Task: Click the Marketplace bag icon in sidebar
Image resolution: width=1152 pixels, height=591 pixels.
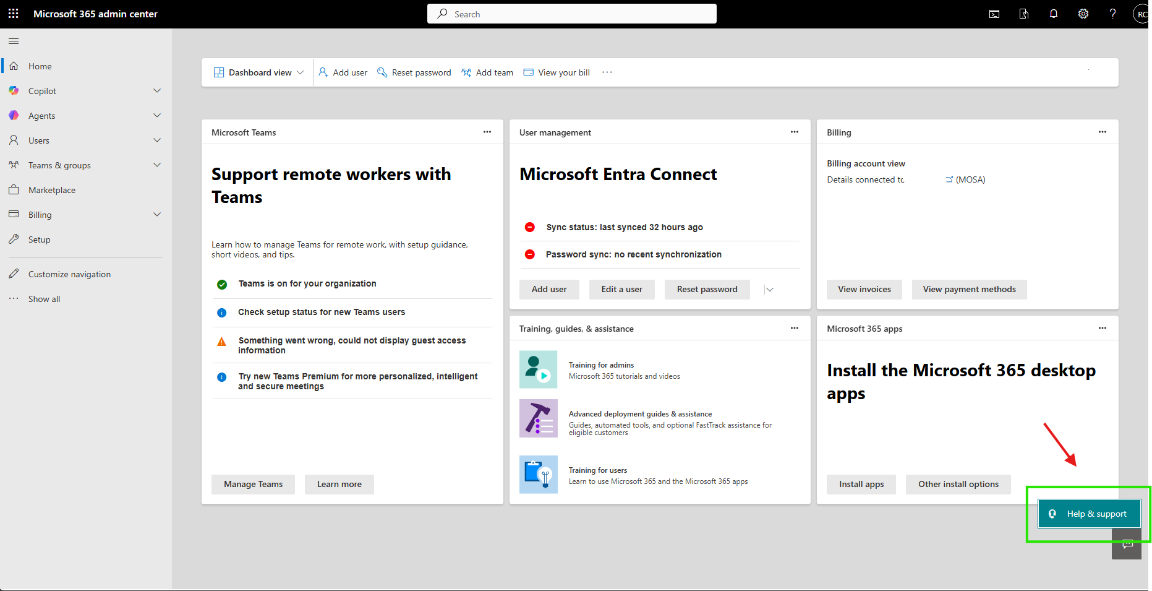Action: click(14, 190)
